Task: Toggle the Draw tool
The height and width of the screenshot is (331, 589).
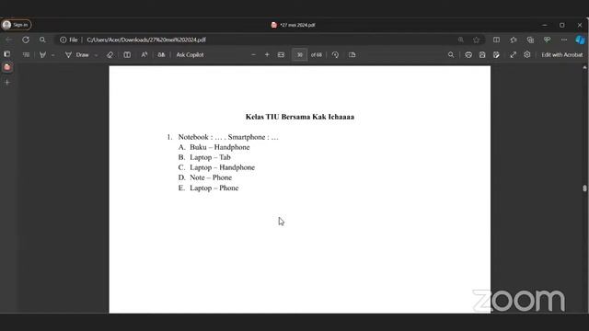Action: pyautogui.click(x=77, y=55)
